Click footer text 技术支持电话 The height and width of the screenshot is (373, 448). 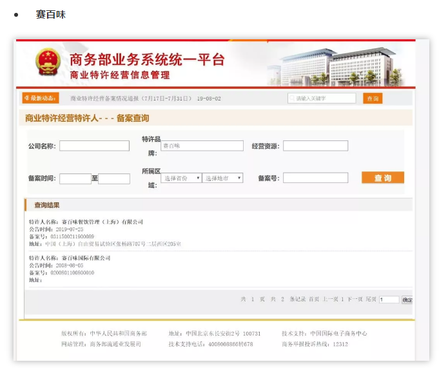[186, 344]
